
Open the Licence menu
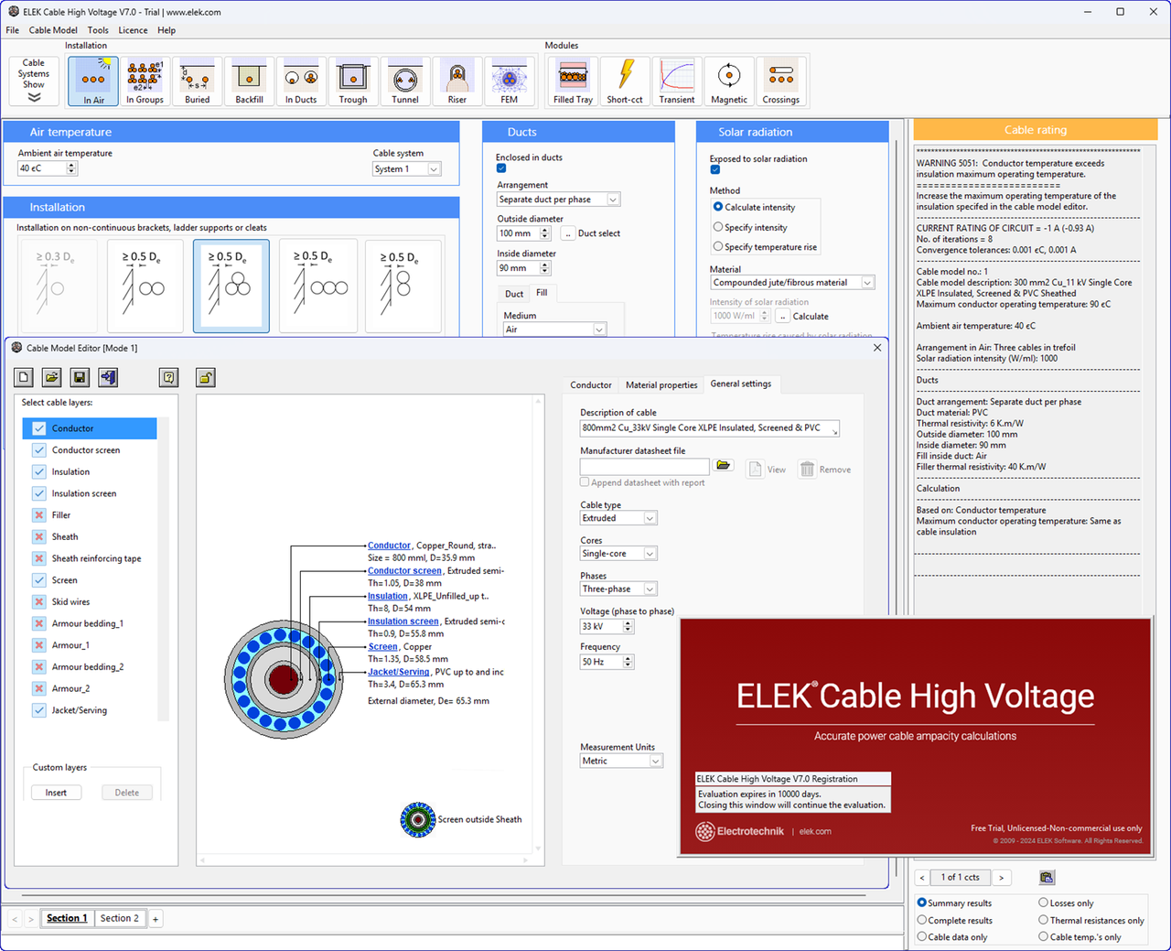tap(133, 30)
